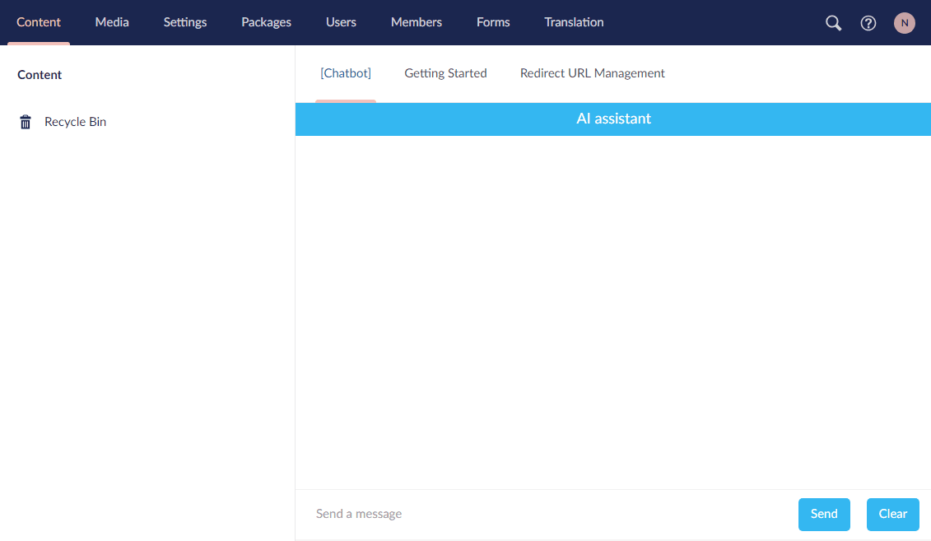
Task: Select the Content section in top navigation
Action: 39,22
